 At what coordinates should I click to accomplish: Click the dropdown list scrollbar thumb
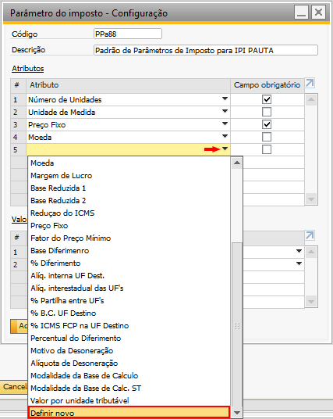pyautogui.click(x=237, y=324)
